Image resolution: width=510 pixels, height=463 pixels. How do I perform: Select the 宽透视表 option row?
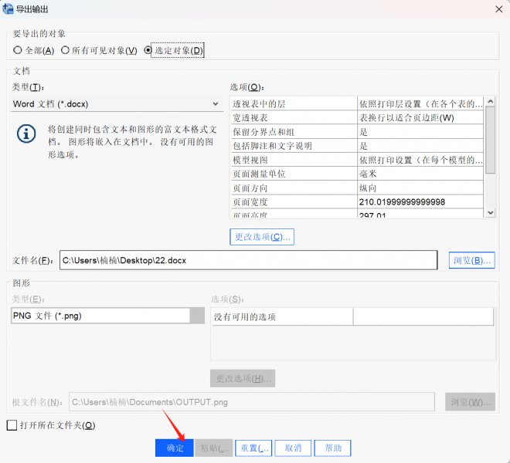pyautogui.click(x=356, y=117)
